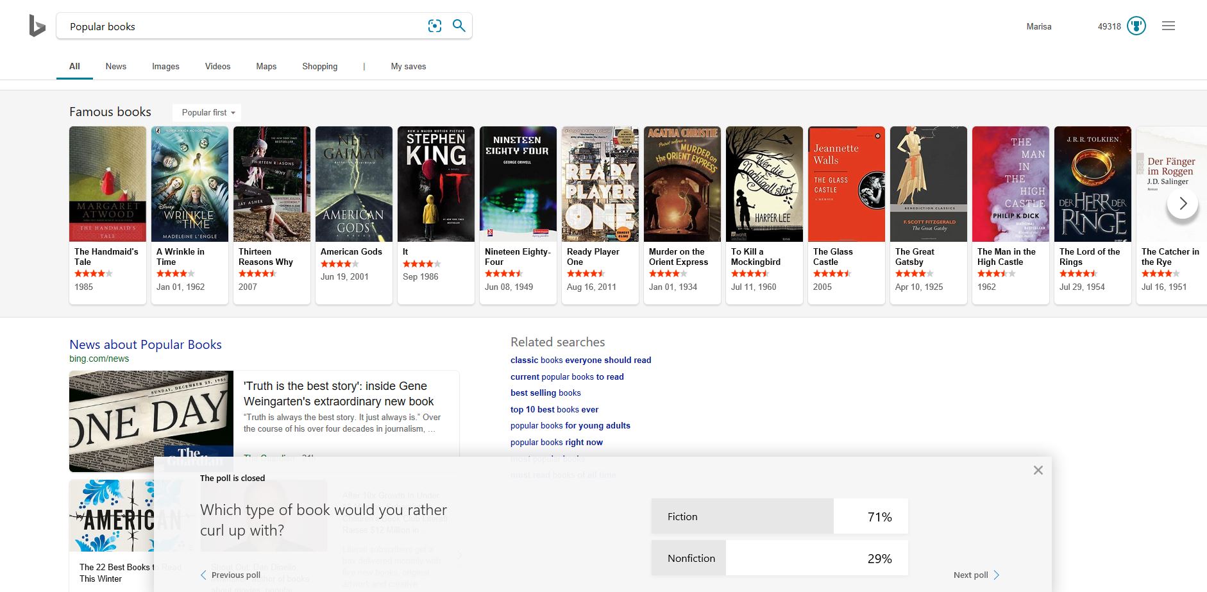Click the Fiction 71% poll result bar

point(779,516)
